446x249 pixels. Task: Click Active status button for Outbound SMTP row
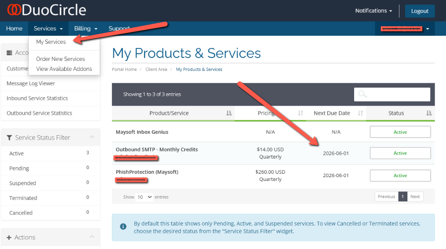[x=400, y=153]
